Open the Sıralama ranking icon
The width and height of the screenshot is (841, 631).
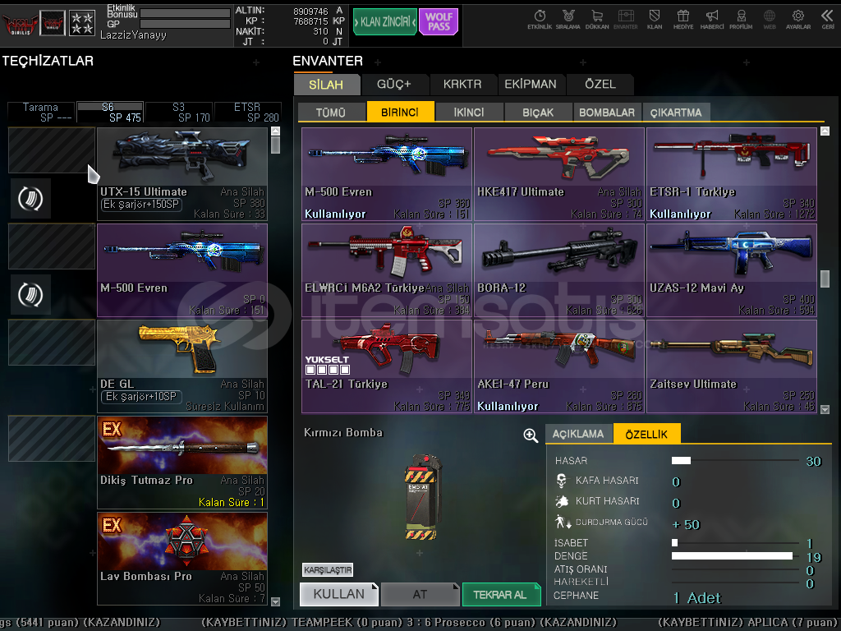click(568, 19)
